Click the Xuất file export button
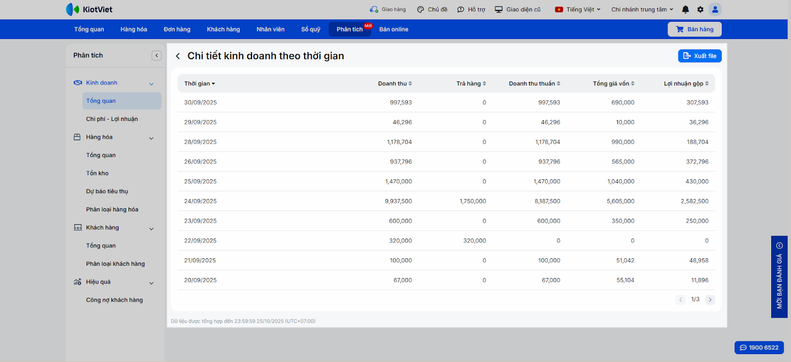This screenshot has width=791, height=362. [x=700, y=56]
